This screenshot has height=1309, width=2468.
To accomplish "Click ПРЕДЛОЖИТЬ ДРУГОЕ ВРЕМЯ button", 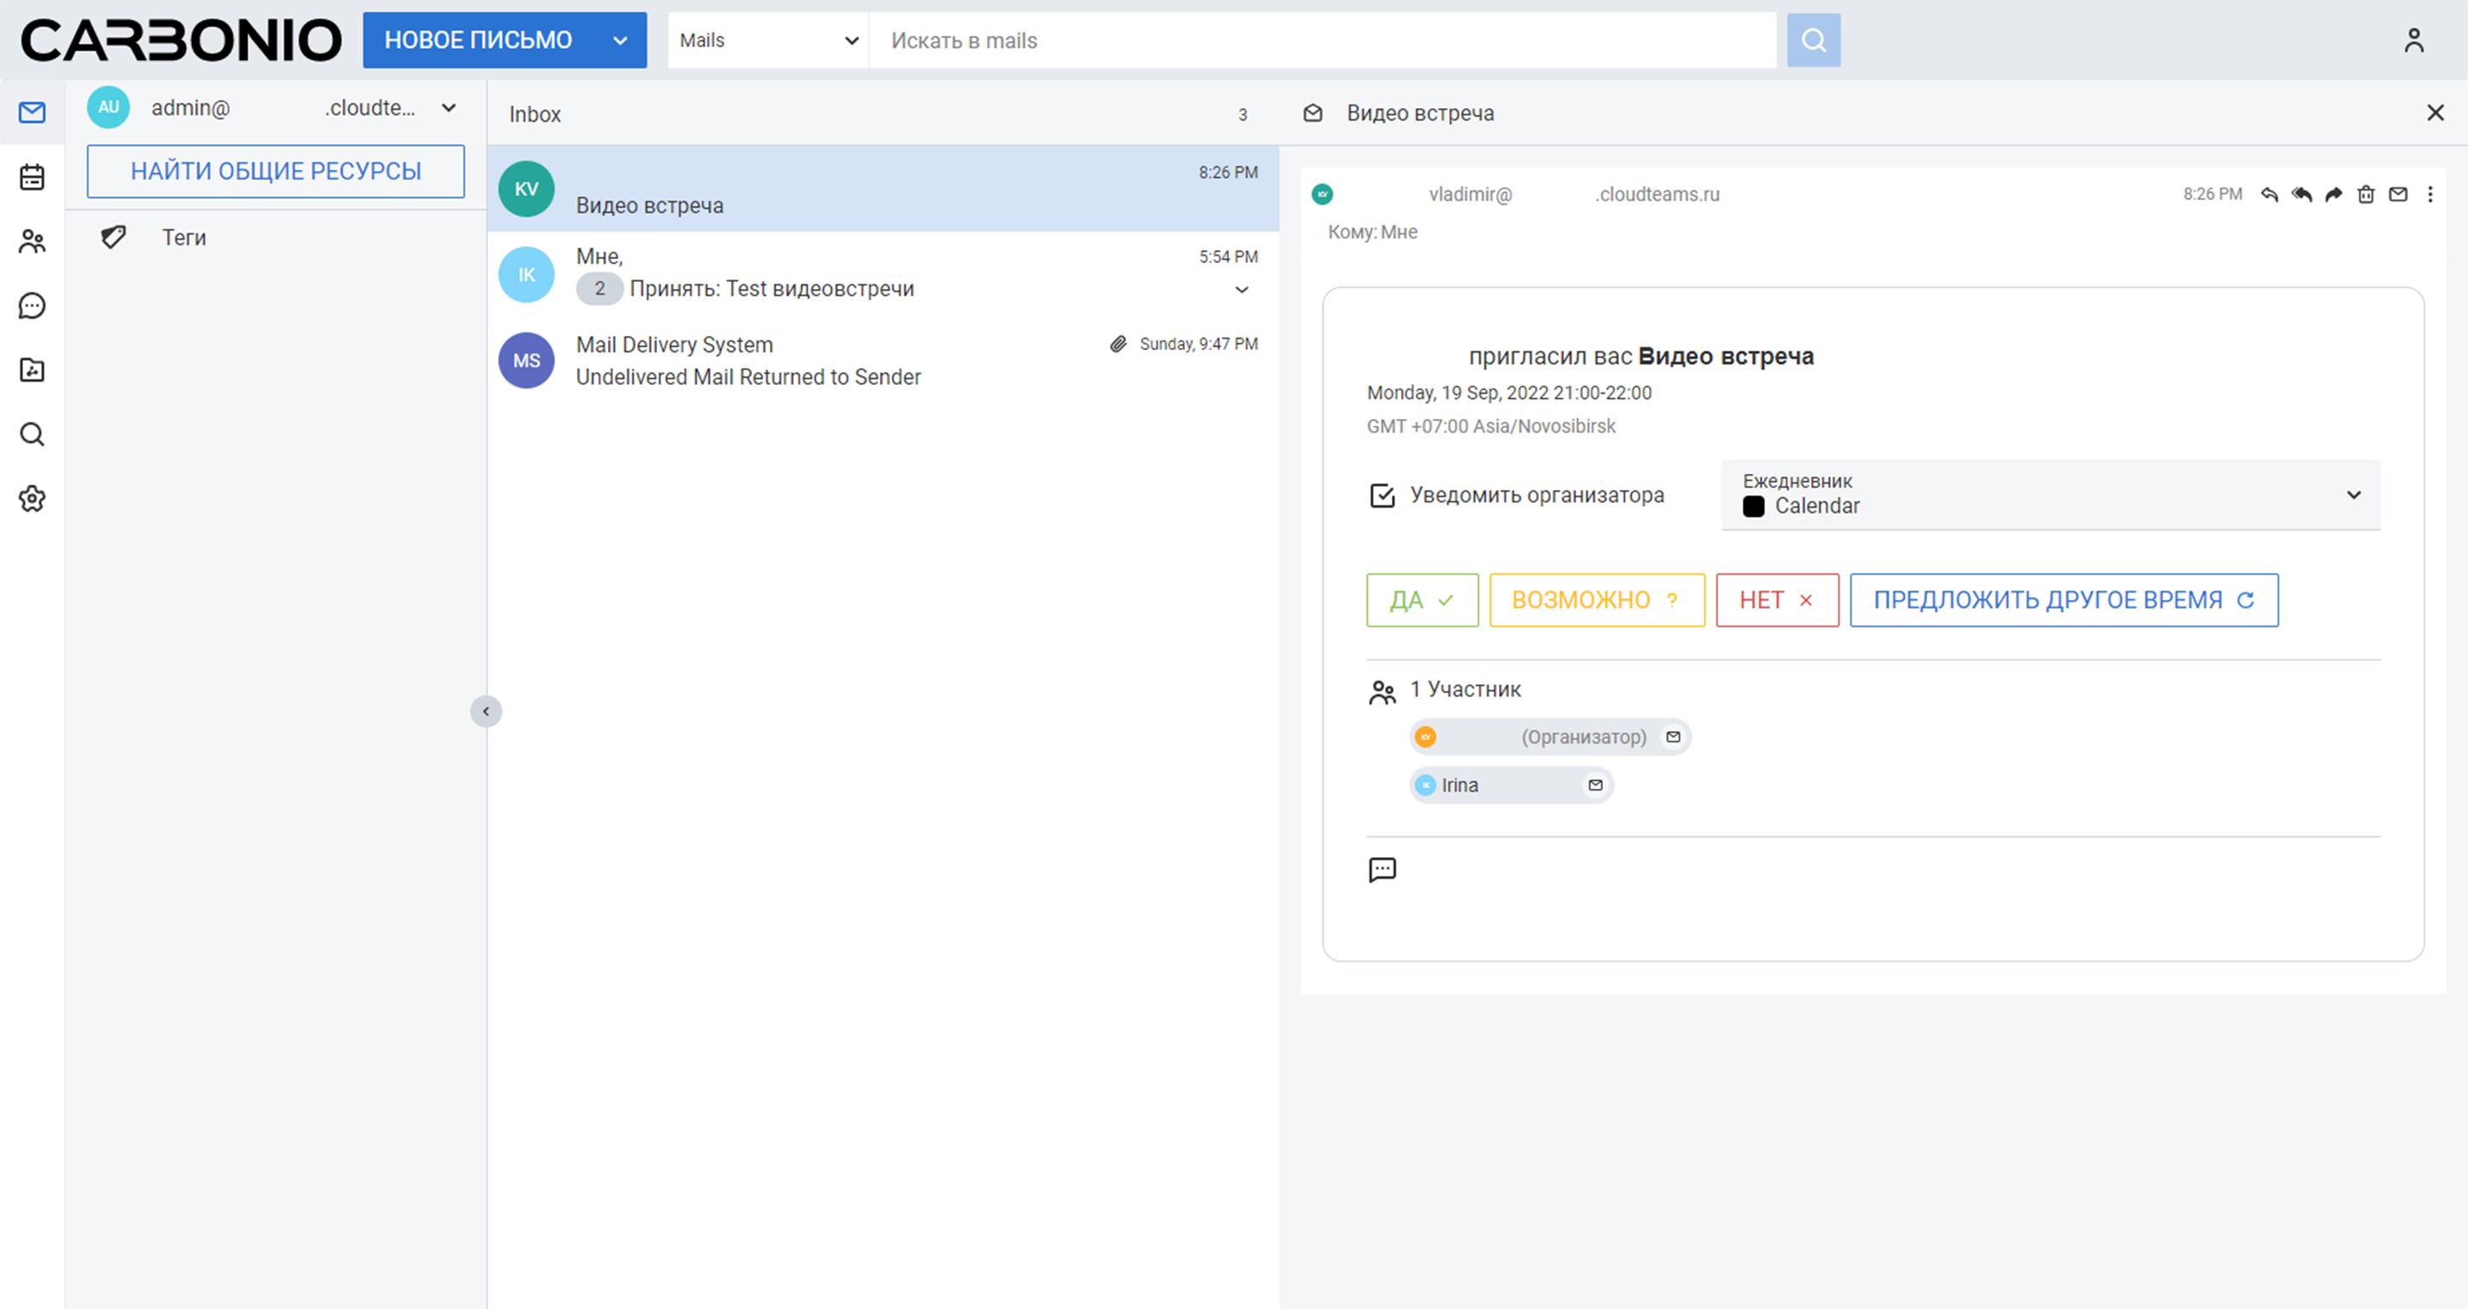I will (2062, 600).
